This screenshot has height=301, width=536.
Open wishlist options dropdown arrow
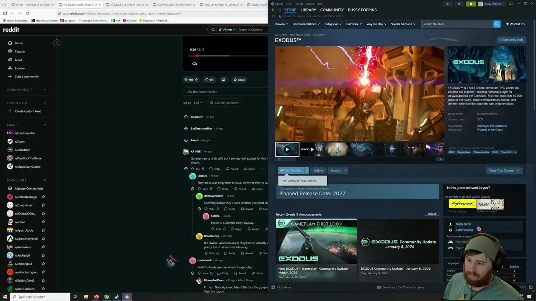coord(307,171)
